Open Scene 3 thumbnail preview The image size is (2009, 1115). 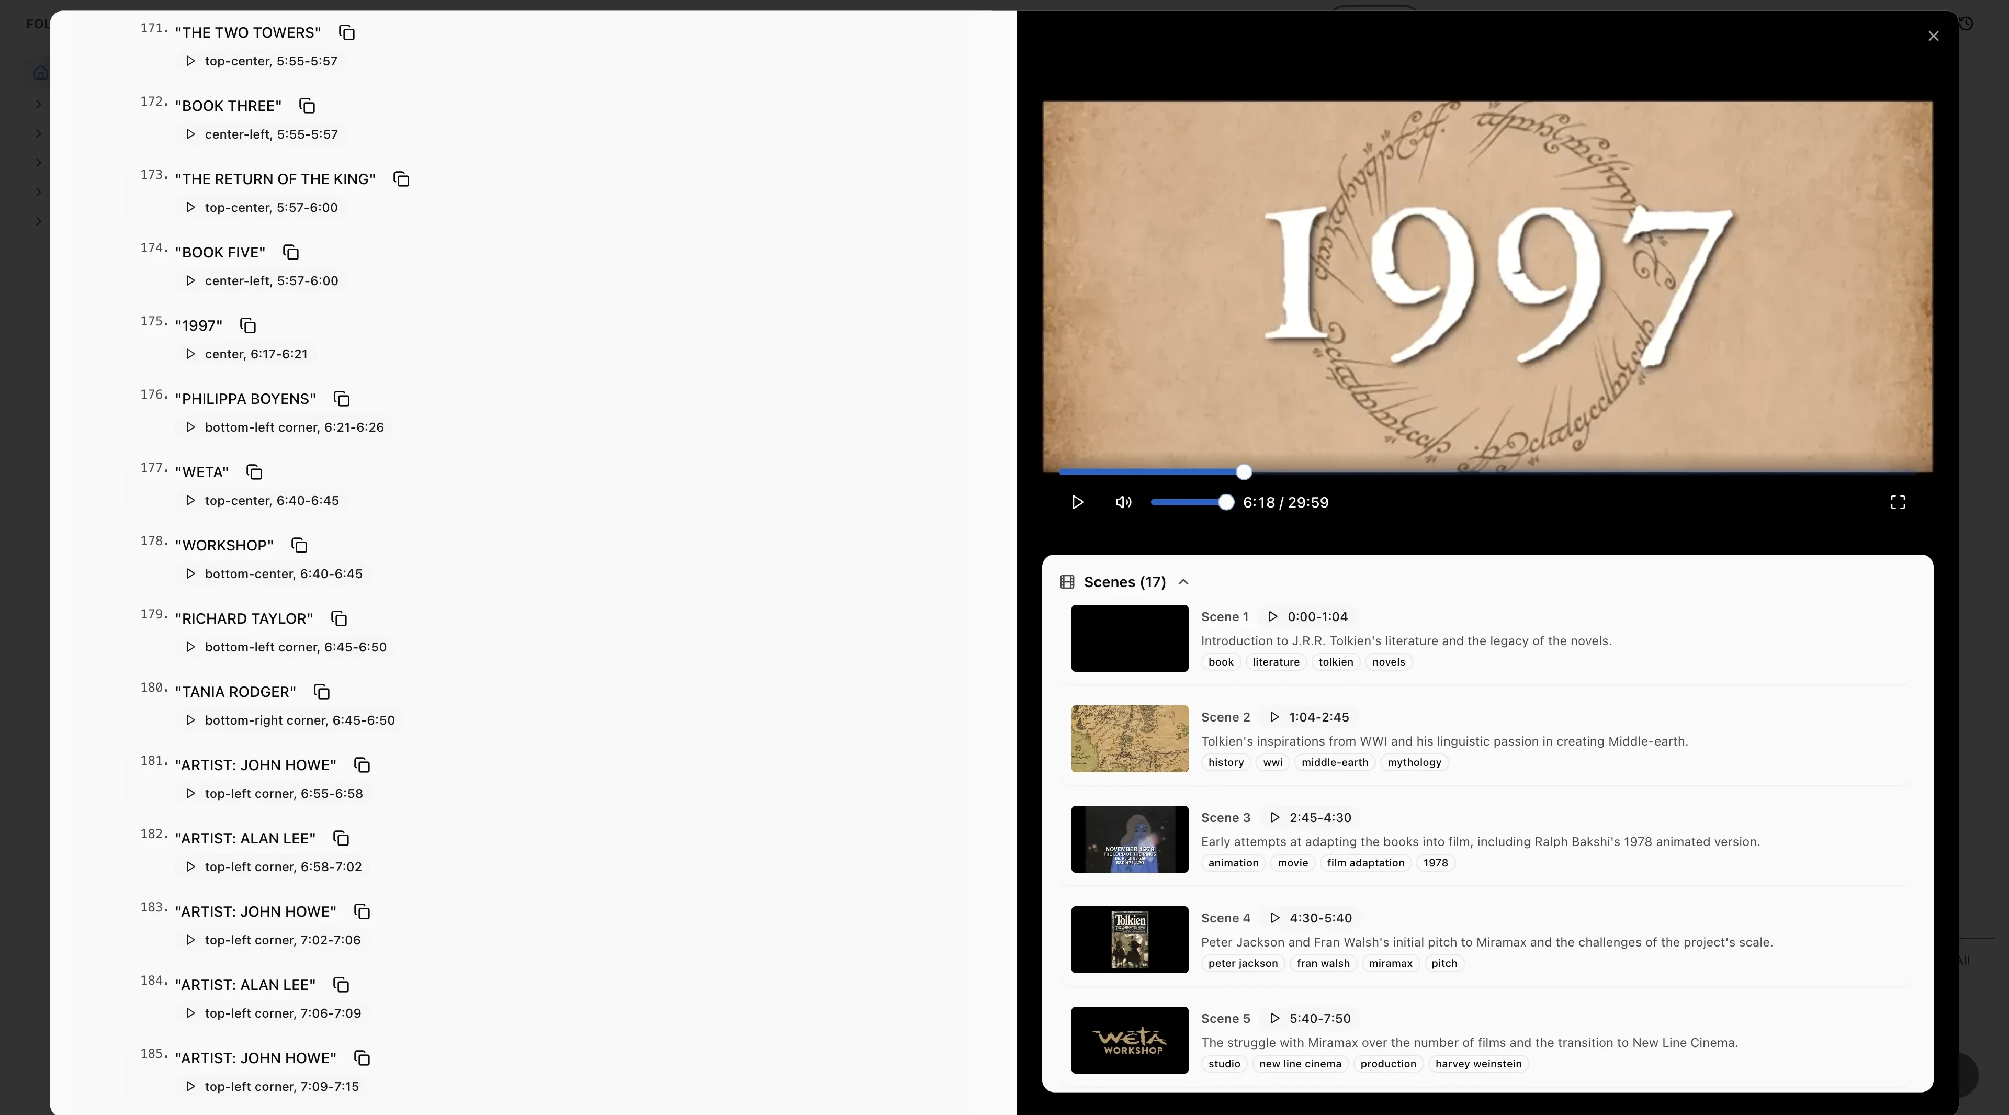click(1130, 839)
